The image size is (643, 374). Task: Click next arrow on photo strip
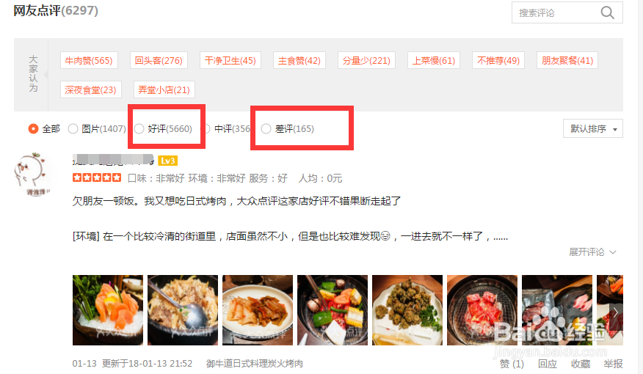616,313
